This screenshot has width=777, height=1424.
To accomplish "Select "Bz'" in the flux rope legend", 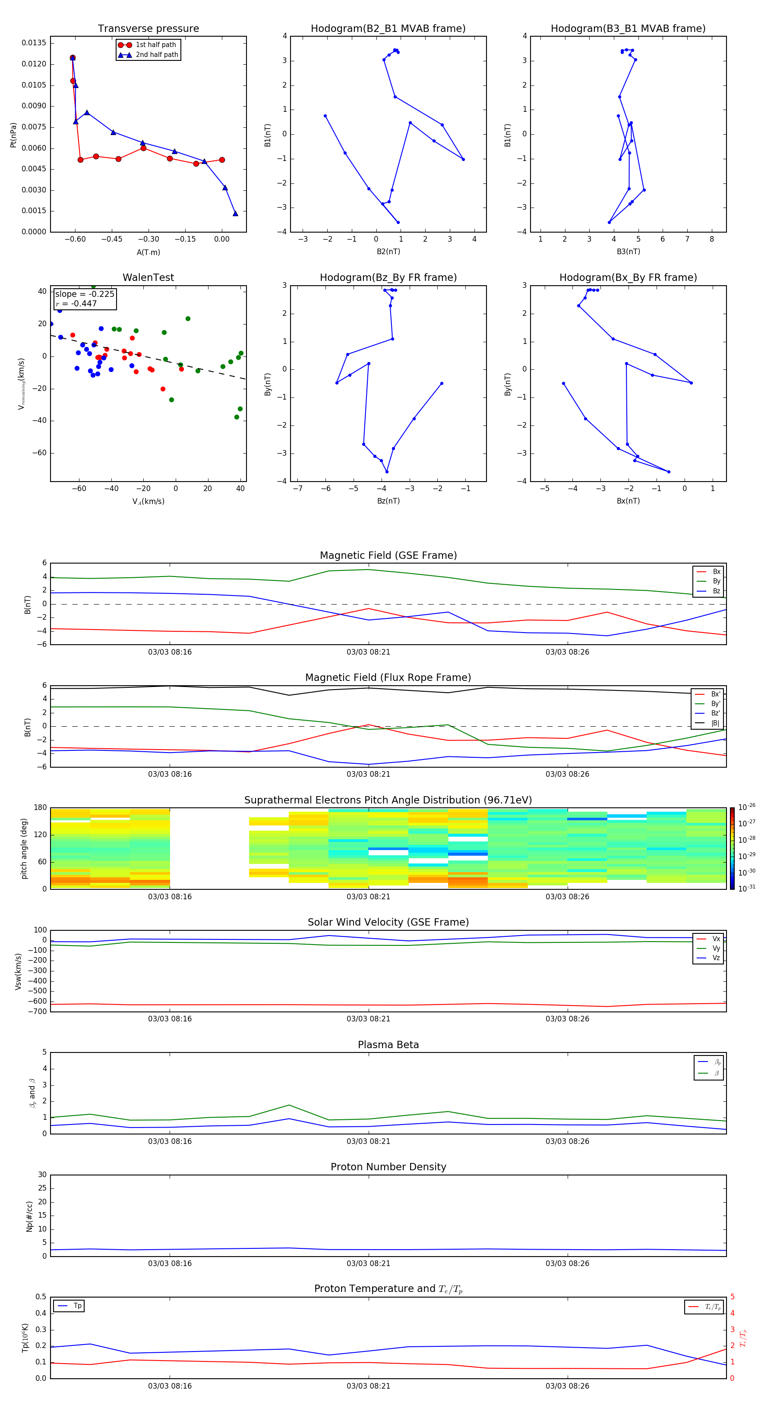I will pyautogui.click(x=708, y=713).
